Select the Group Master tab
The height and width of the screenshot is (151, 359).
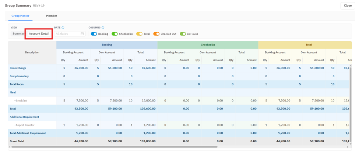20,16
